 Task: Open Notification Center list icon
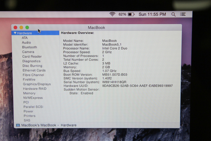(183, 15)
